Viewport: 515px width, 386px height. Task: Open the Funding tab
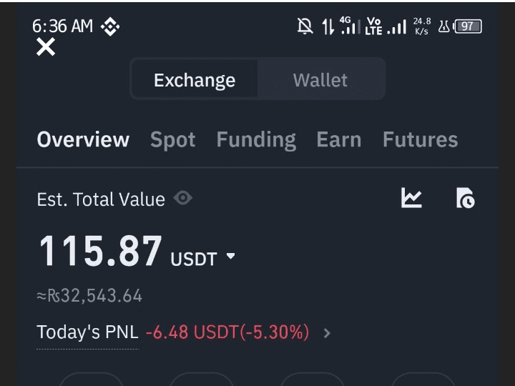tap(256, 141)
